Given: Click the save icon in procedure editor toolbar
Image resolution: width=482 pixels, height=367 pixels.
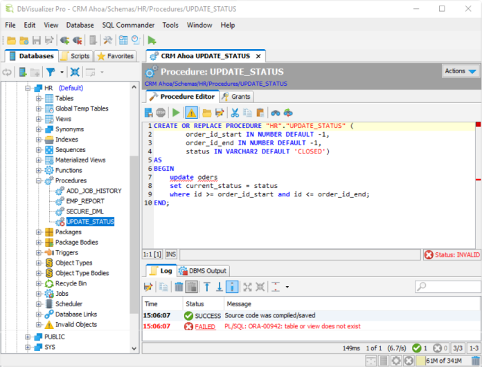Looking at the screenshot, I should click(149, 112).
